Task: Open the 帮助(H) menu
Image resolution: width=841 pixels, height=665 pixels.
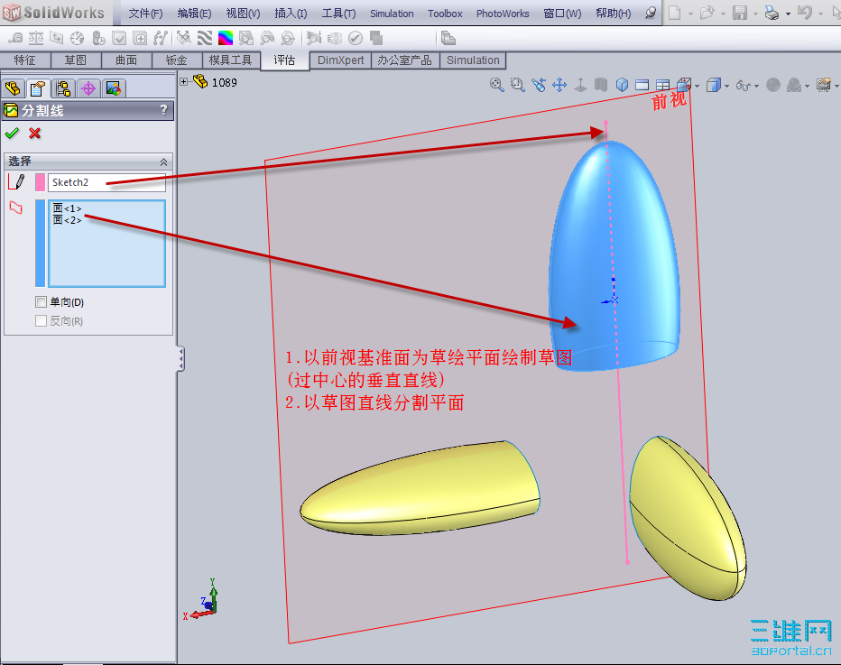Action: pos(613,14)
